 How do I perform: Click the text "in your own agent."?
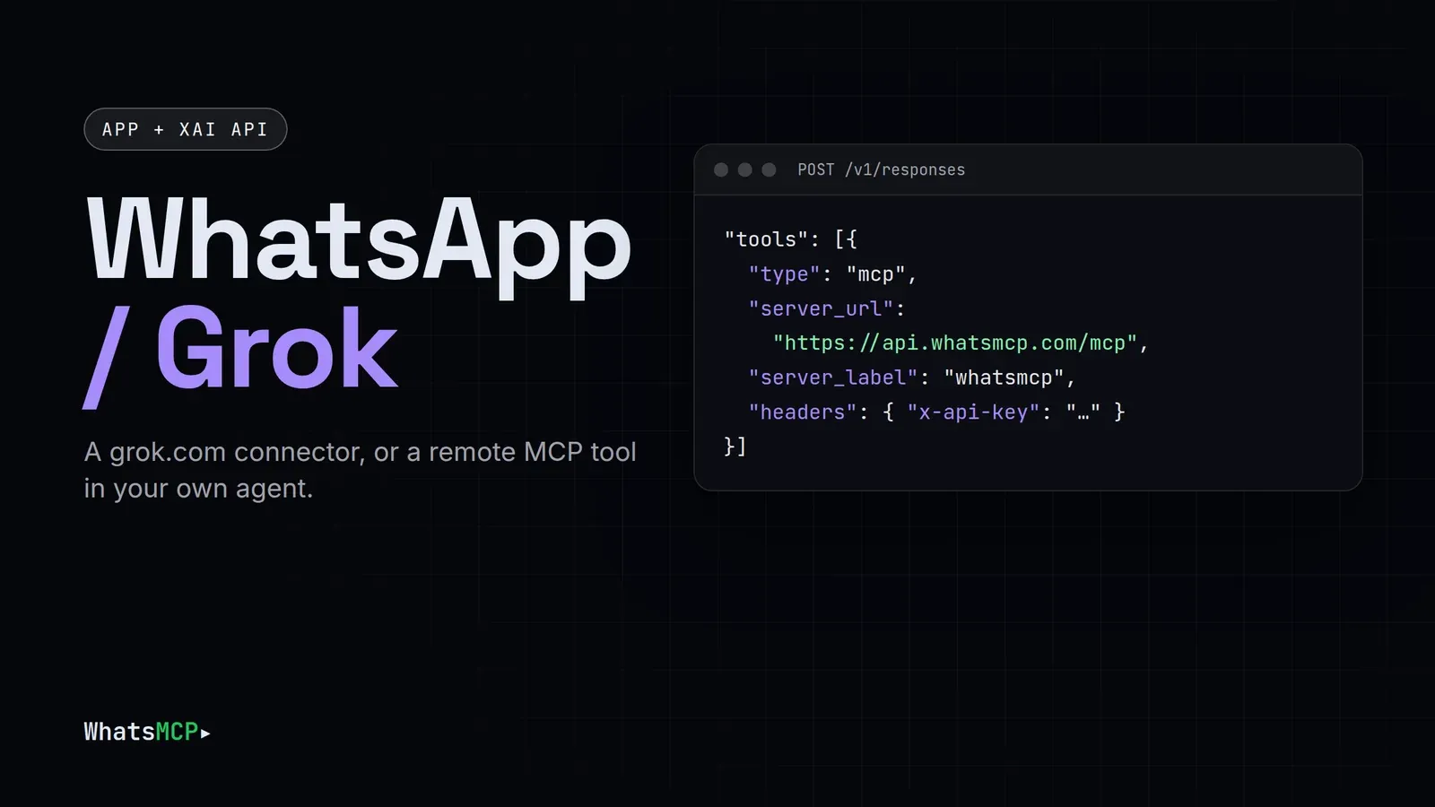point(198,489)
